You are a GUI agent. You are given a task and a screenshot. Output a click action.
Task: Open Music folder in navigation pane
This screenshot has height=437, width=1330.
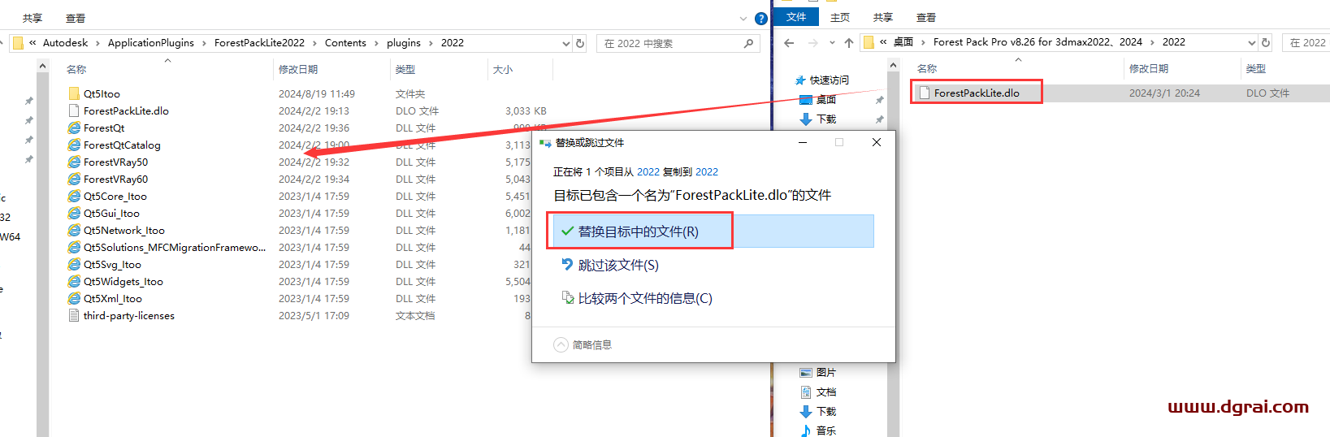coord(825,431)
